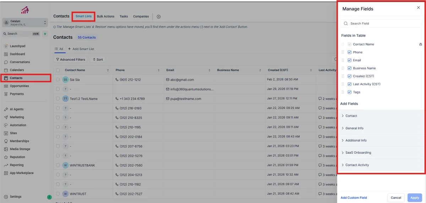The height and width of the screenshot is (203, 426).
Task: Expand the SaaS Onboarding group
Action: click(x=382, y=153)
